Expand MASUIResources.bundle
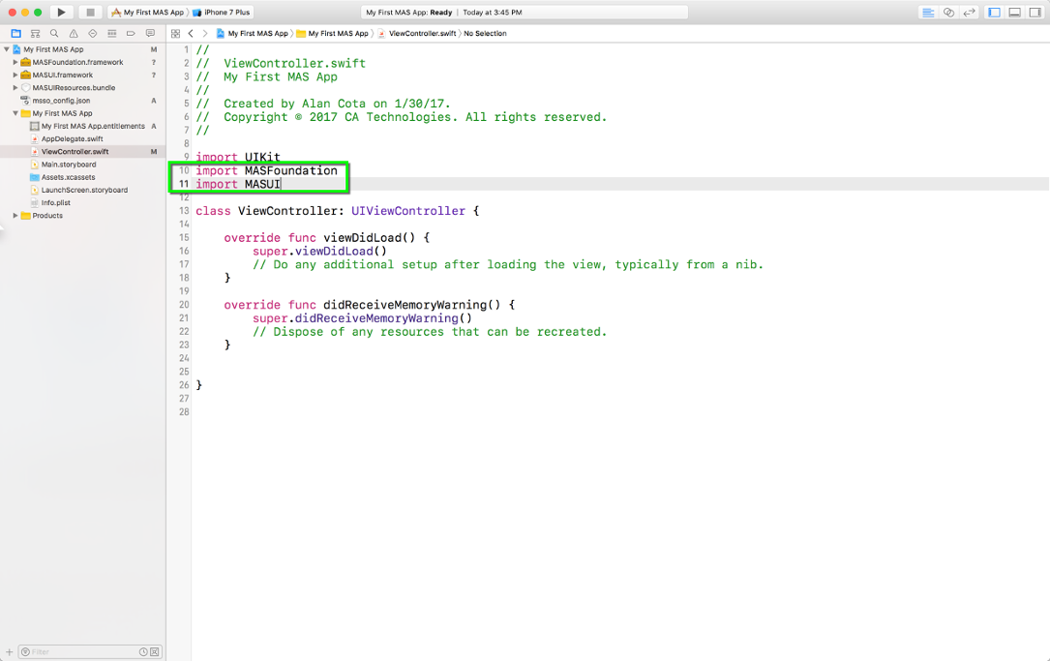This screenshot has height=661, width=1050. [15, 88]
